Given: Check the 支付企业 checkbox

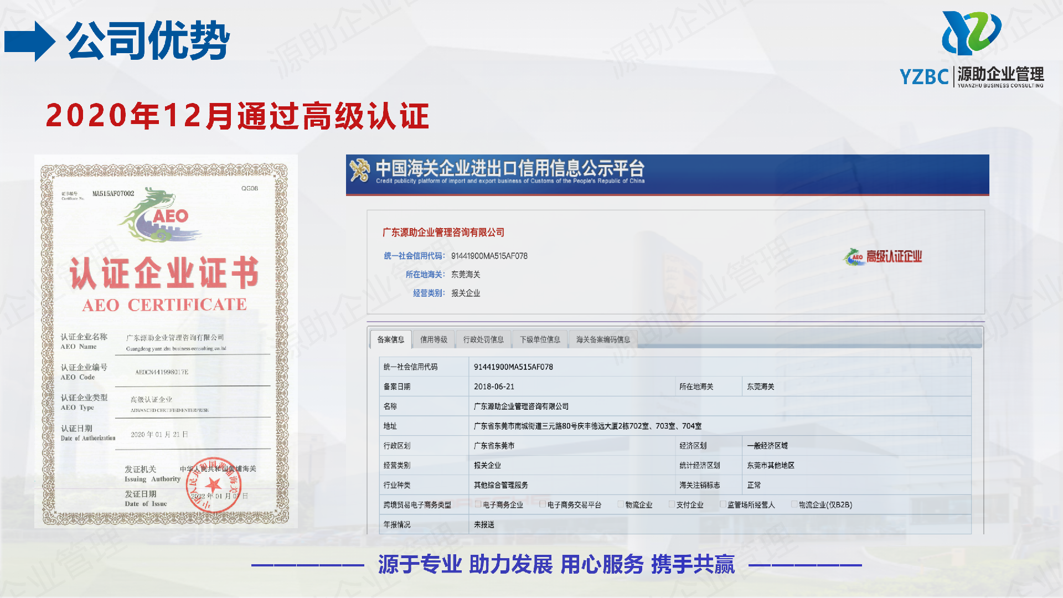Looking at the screenshot, I should pos(672,504).
